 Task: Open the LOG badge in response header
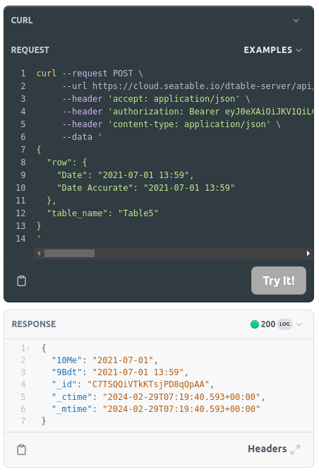click(284, 324)
